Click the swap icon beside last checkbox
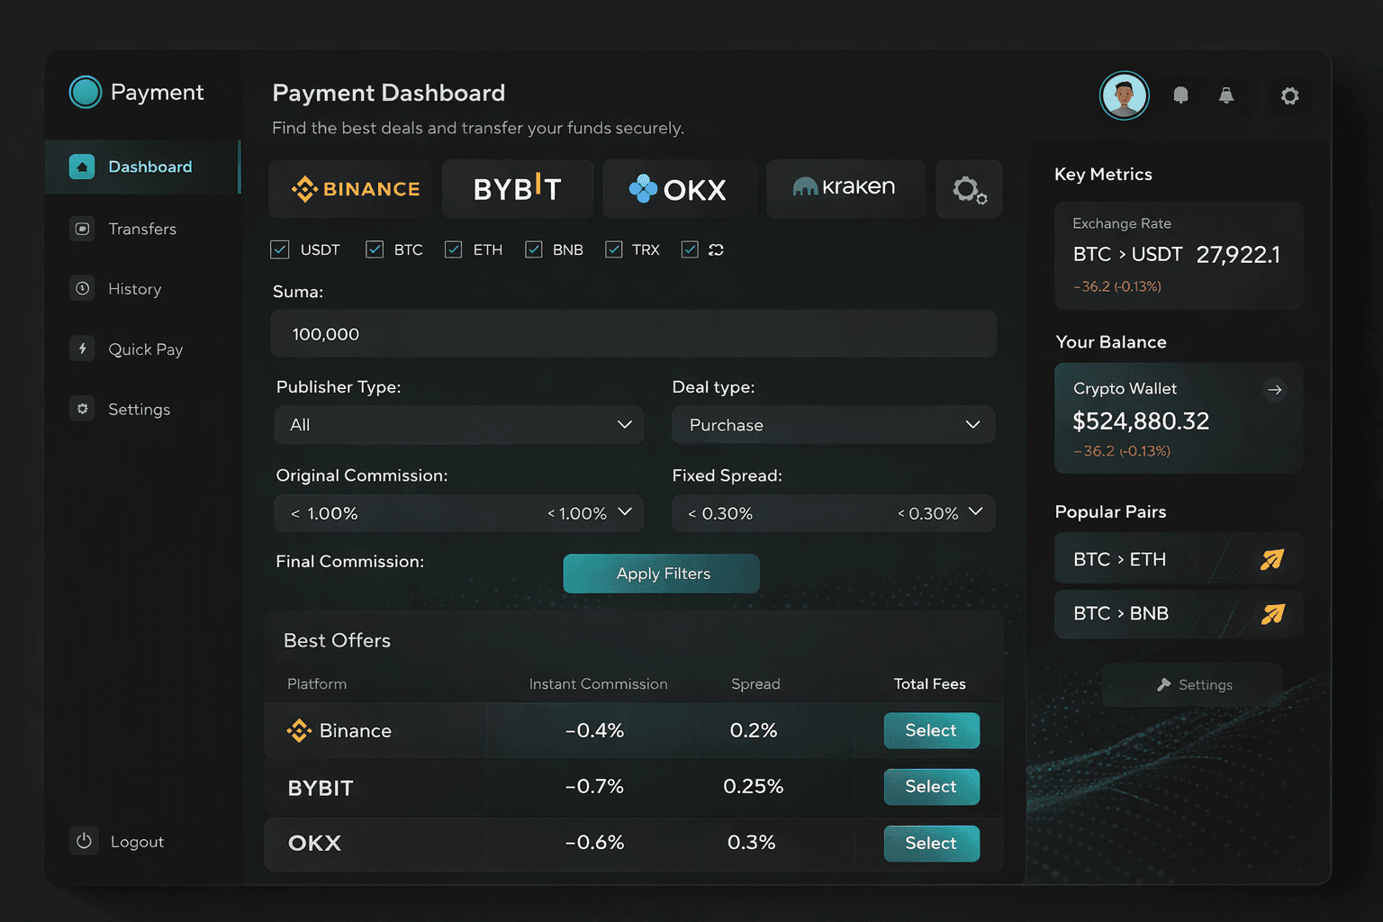 [716, 249]
